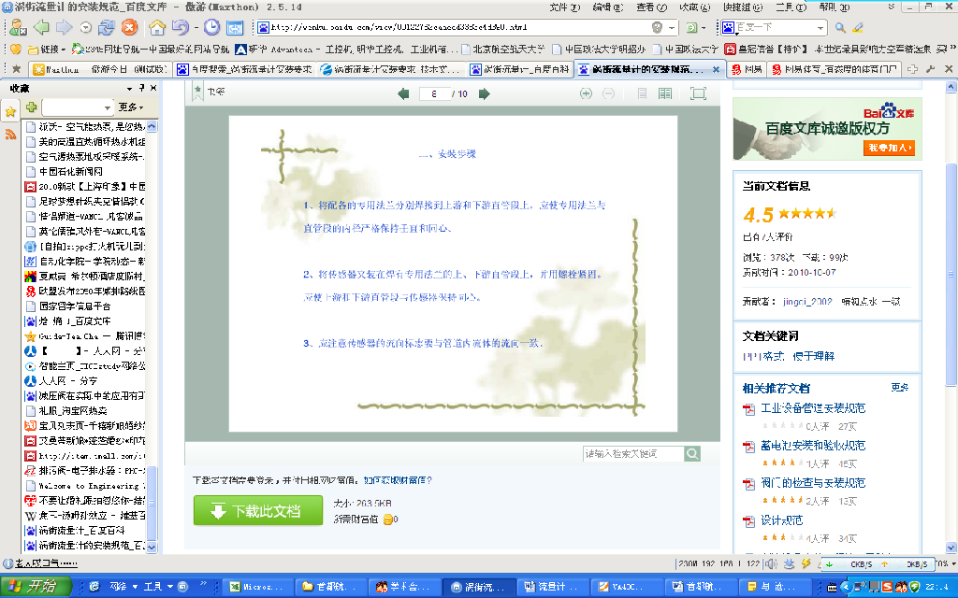This screenshot has height=598, width=958.
Task: Click the undo closed tab icon
Action: [181, 27]
